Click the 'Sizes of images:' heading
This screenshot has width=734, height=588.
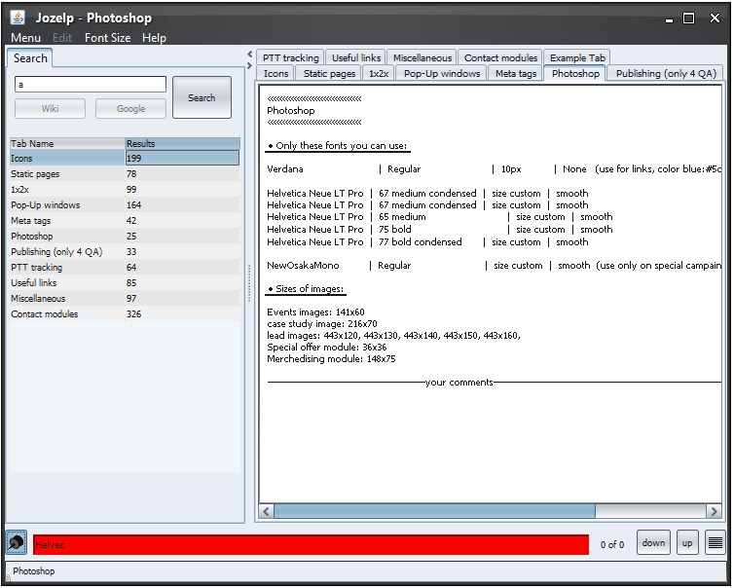(x=306, y=289)
